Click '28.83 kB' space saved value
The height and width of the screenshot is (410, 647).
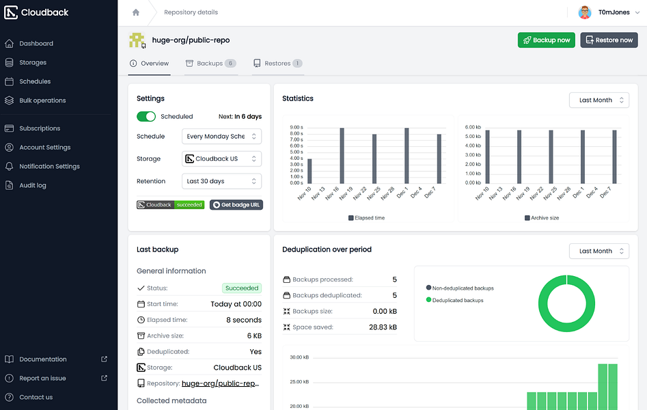click(x=383, y=327)
